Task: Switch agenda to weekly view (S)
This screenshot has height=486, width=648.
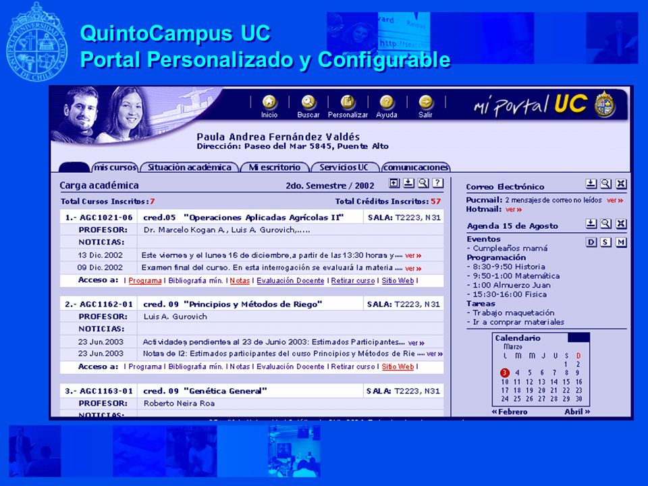Action: tap(606, 242)
